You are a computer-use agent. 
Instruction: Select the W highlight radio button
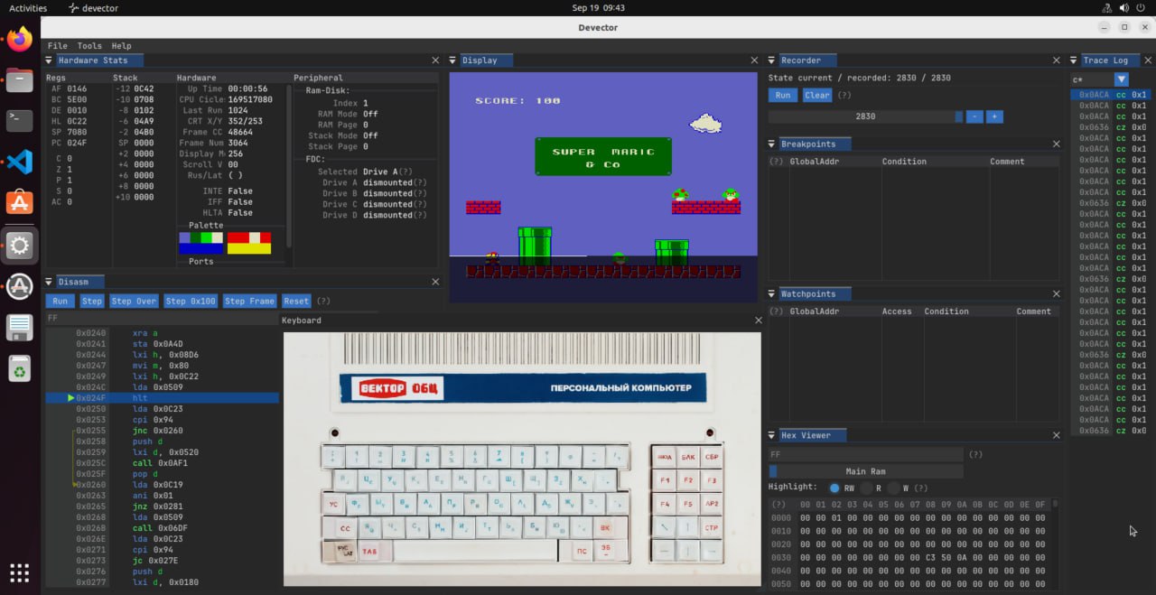pyautogui.click(x=895, y=488)
